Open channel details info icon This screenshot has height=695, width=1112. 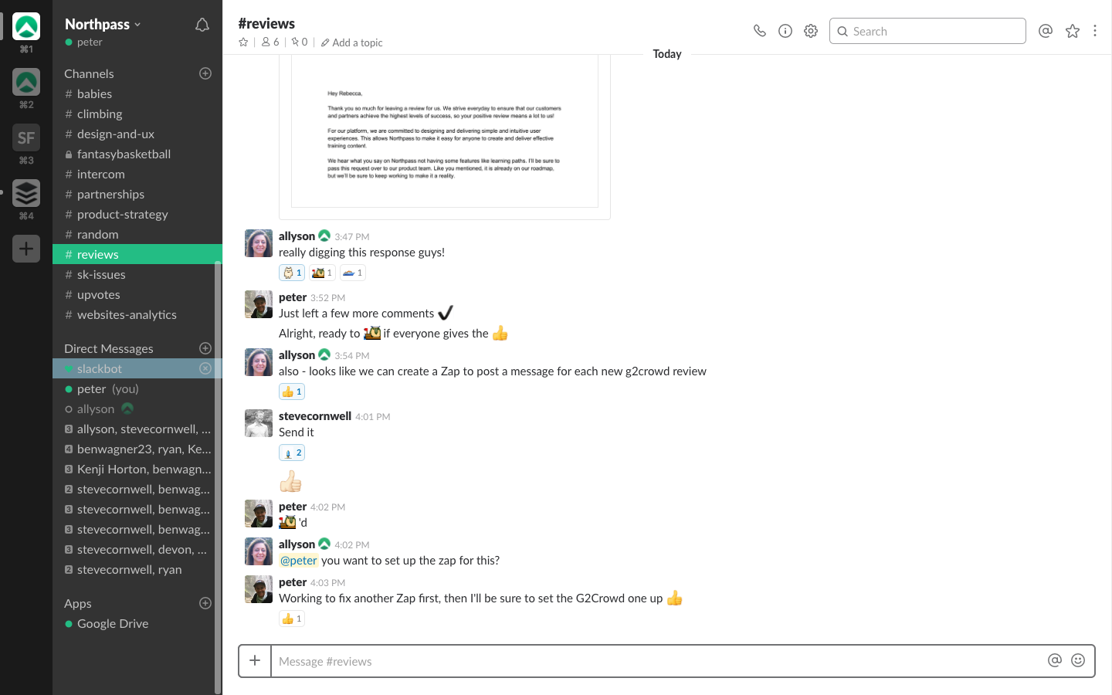(785, 31)
